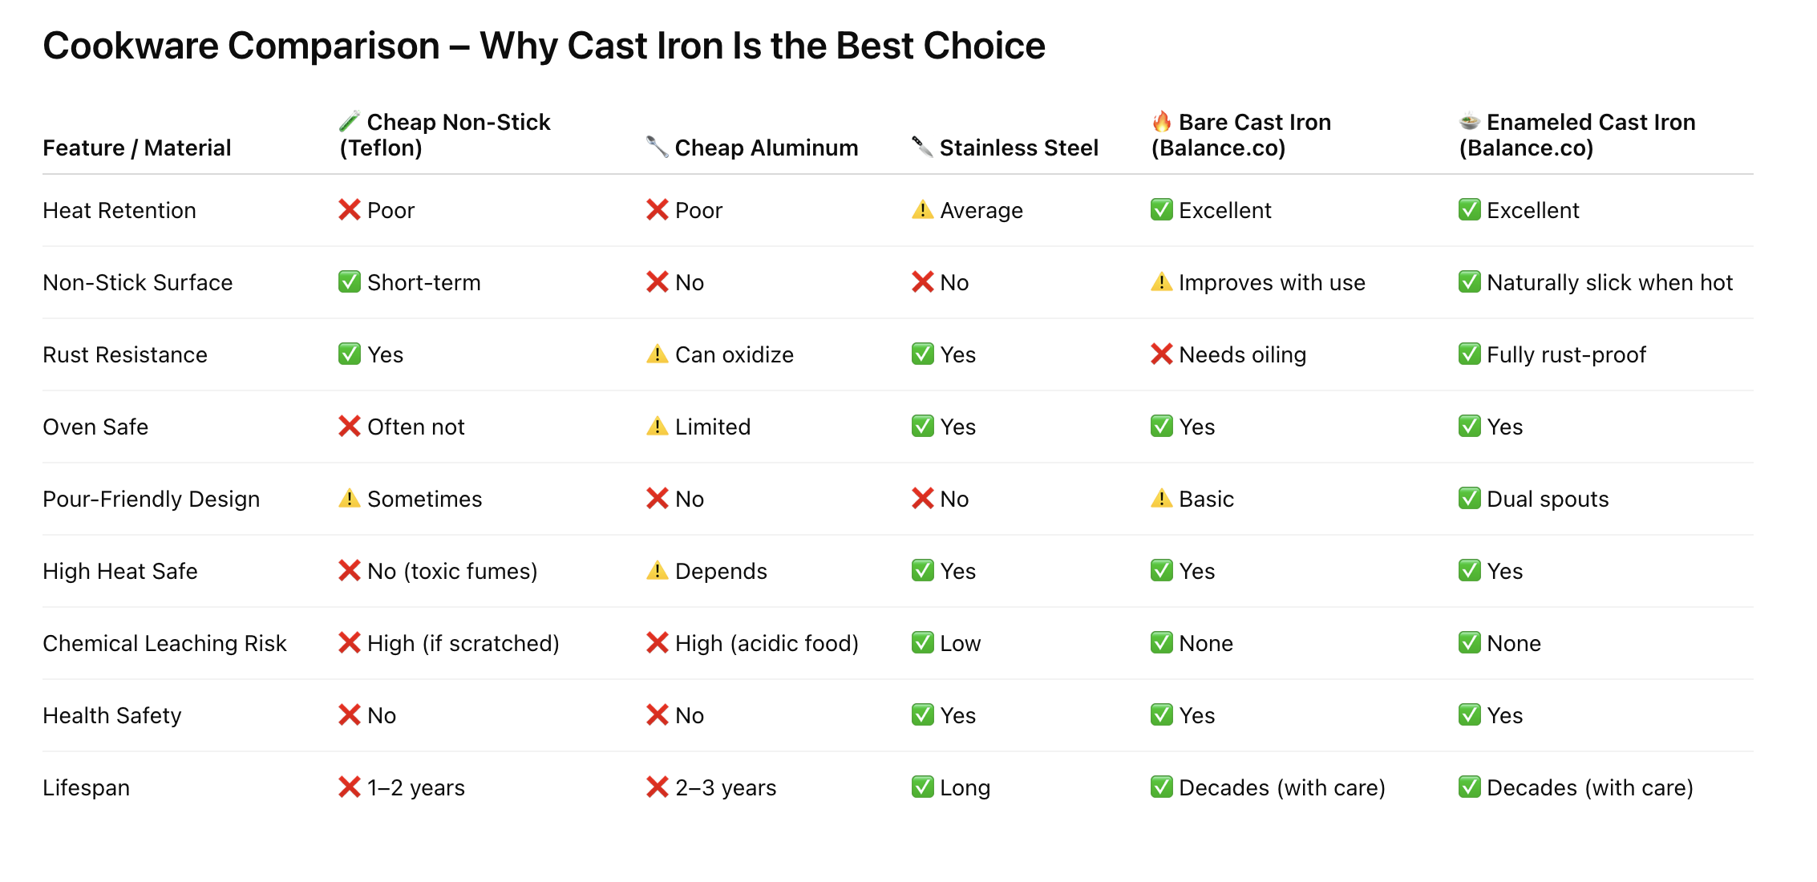Click the knife icon beside Stainless Steel
This screenshot has height=882, width=1817.
[922, 148]
